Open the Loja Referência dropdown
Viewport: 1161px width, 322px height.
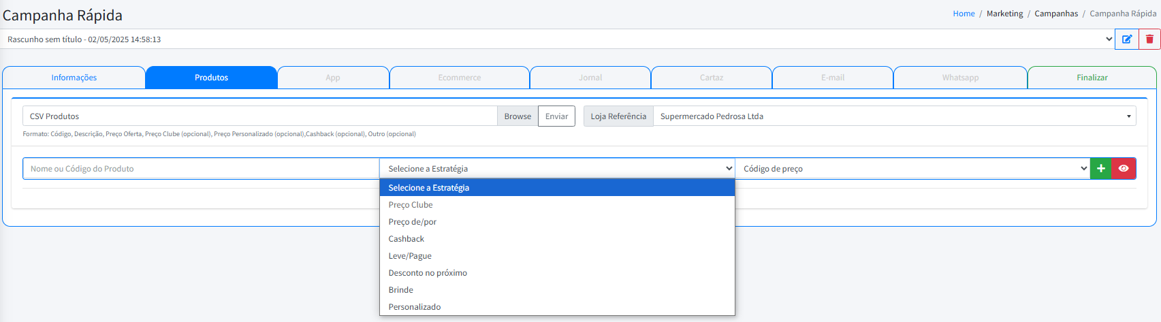[x=893, y=116]
